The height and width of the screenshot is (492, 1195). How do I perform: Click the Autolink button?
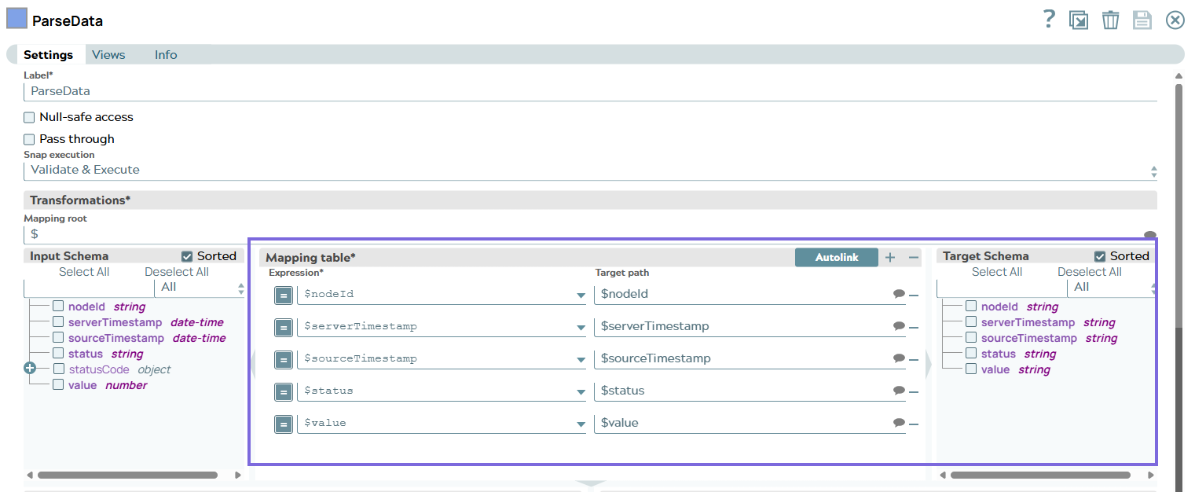coord(836,257)
